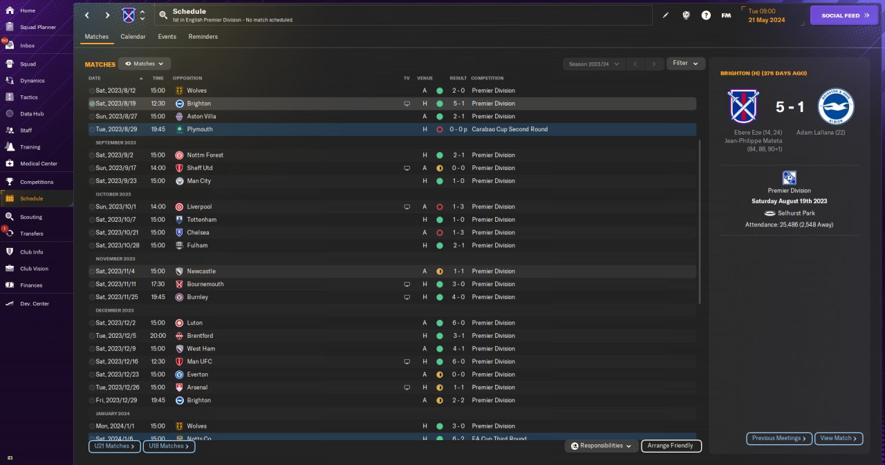Expand the club switcher chevrons

(142, 15)
